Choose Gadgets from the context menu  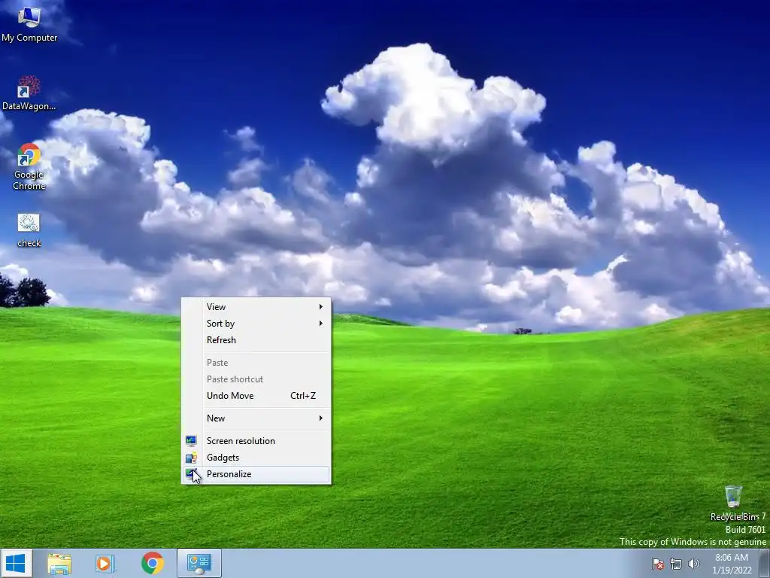click(x=256, y=458)
